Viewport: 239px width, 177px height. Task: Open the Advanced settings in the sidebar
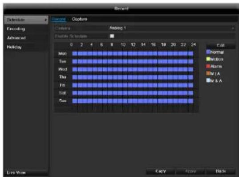[x=26, y=38]
